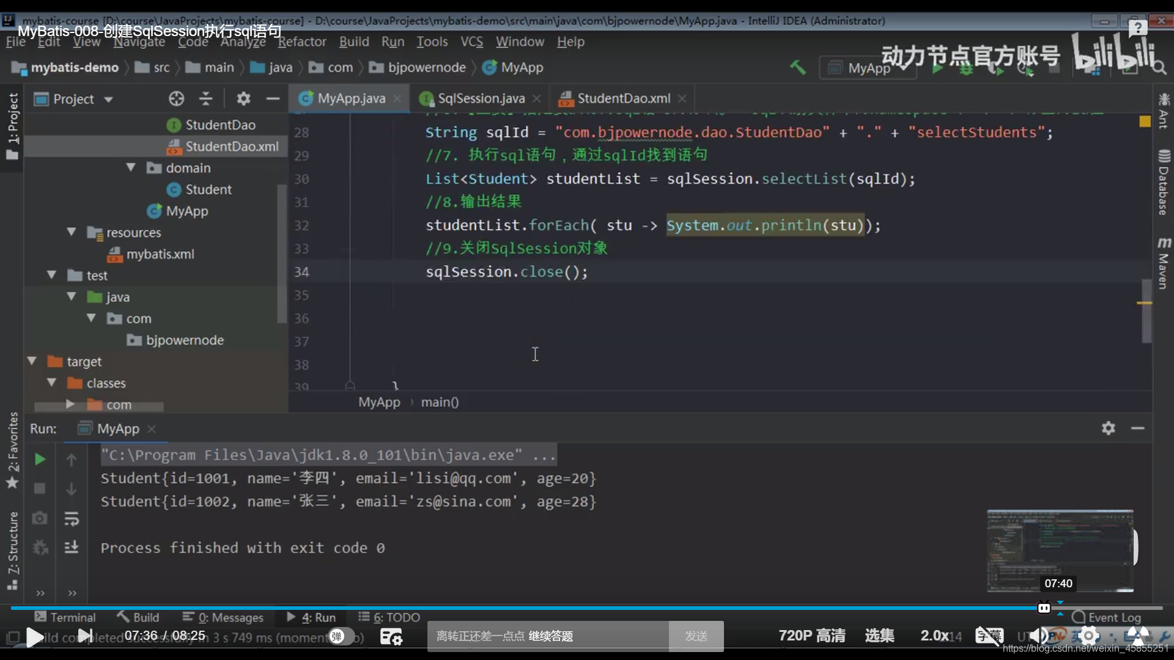Switch to StudentDao.xml editor tab
Screen dimensions: 1174x660
(623, 98)
